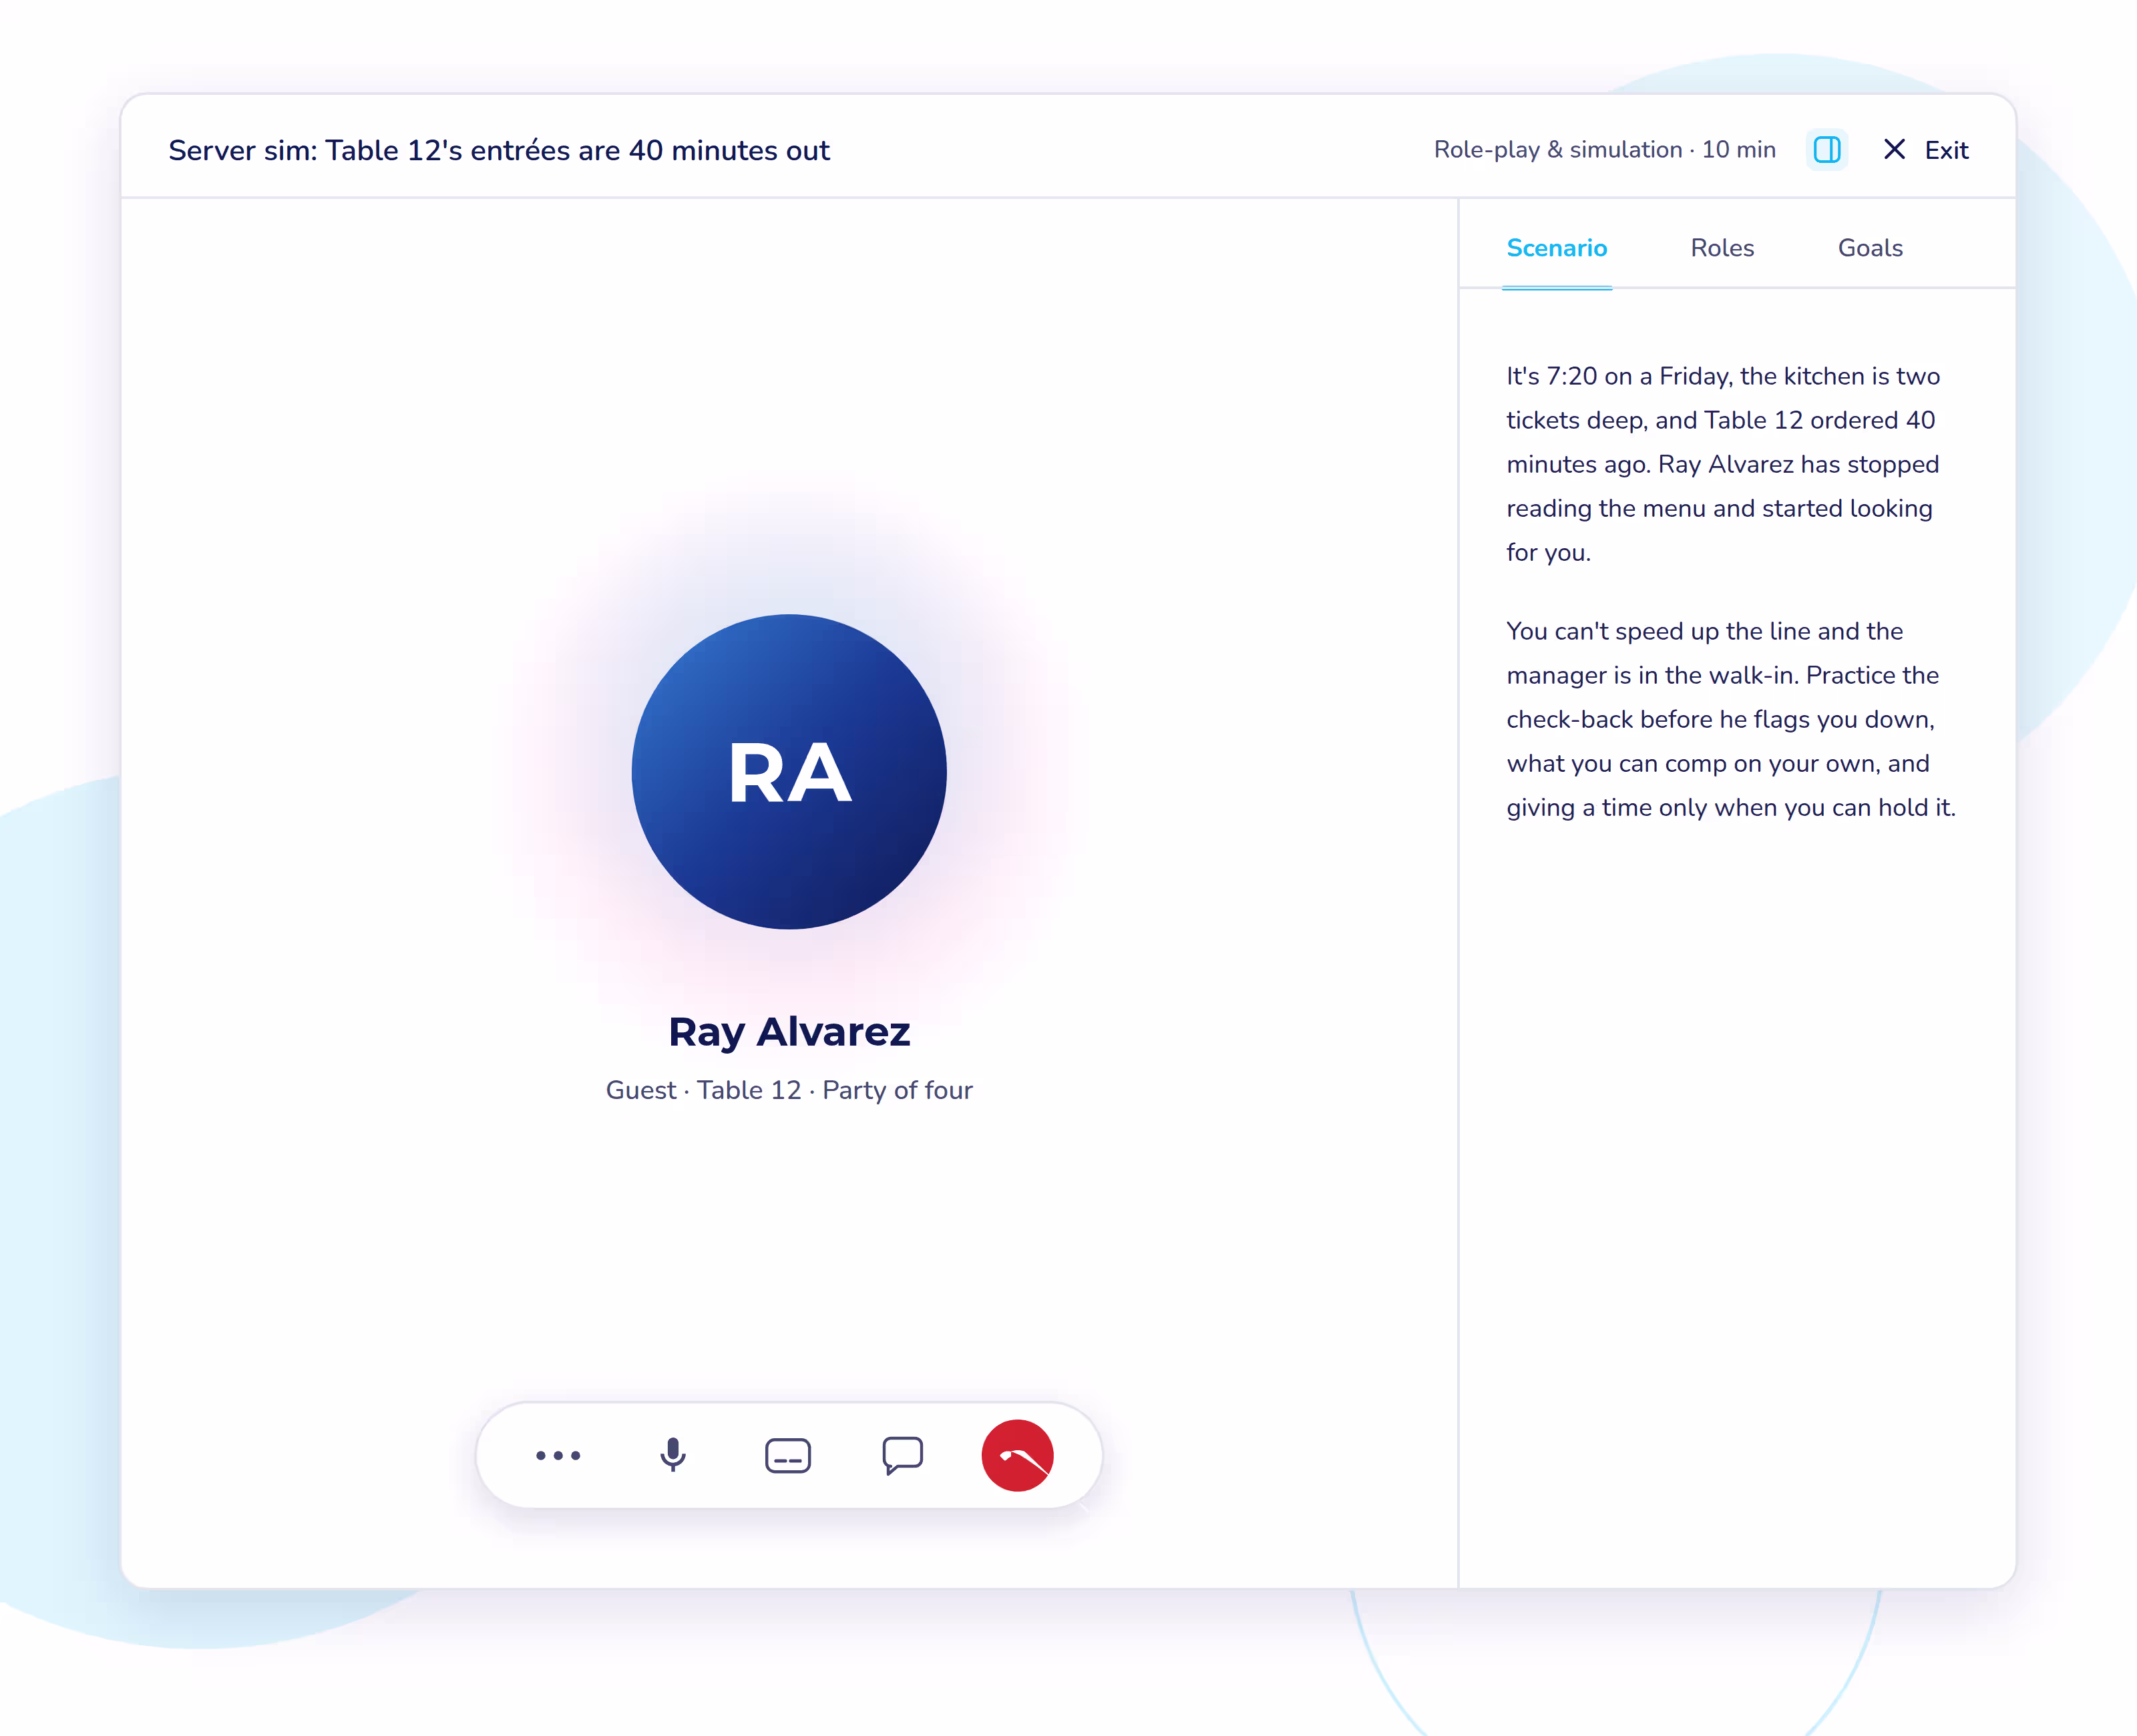
Task: Switch to the Roles tab
Action: point(1722,248)
